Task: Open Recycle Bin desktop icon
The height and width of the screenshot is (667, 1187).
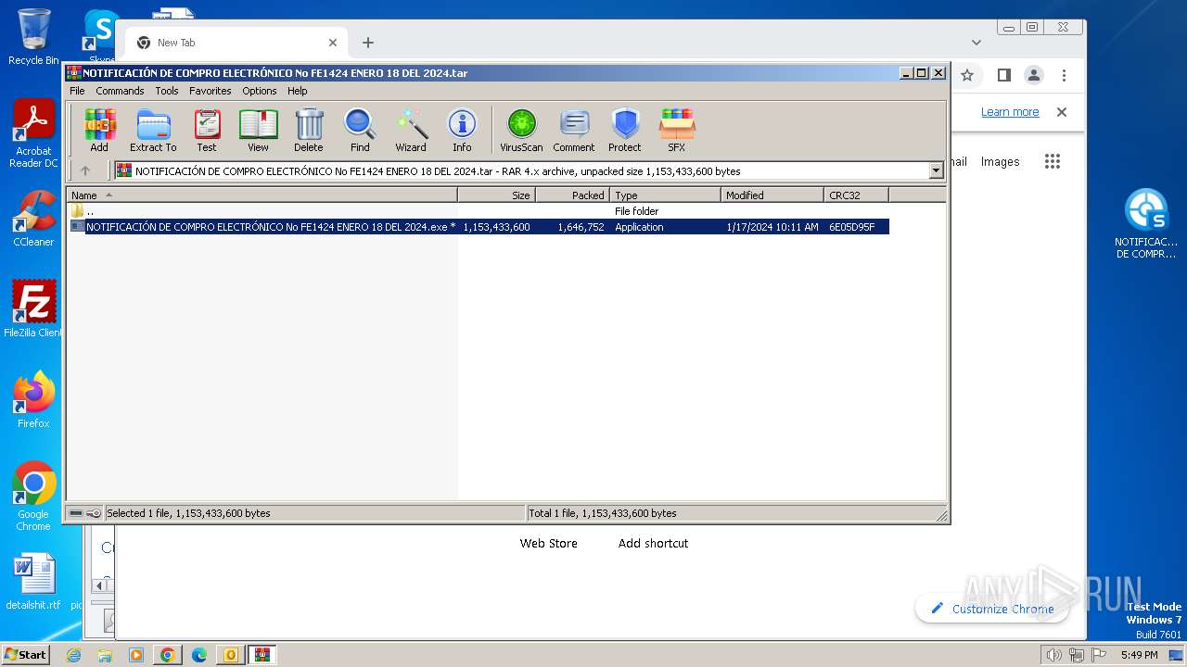Action: point(33,37)
